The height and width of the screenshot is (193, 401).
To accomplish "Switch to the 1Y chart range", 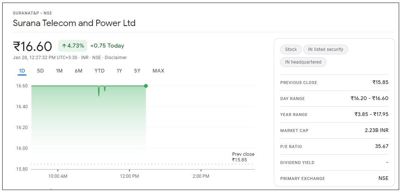I will (x=119, y=71).
